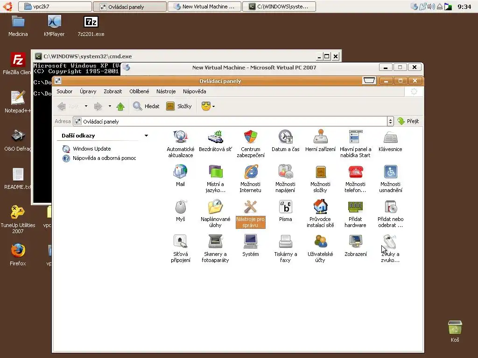Open Datum a čas applet
The width and height of the screenshot is (478, 358).
coord(286,141)
